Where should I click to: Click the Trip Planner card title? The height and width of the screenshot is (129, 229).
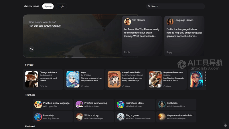click(x=139, y=20)
